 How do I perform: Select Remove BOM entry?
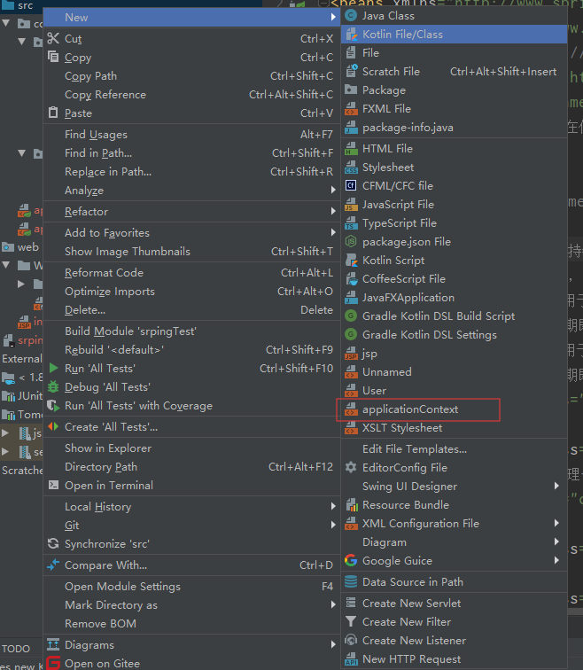(x=191, y=624)
